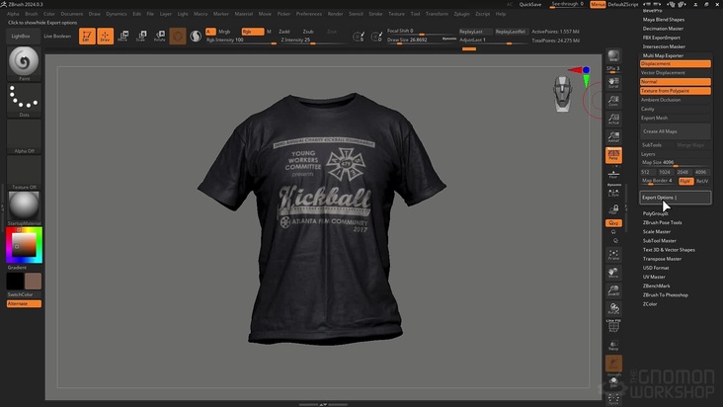This screenshot has width=723, height=407.
Task: Click the BPR render icon
Action: coord(613,56)
